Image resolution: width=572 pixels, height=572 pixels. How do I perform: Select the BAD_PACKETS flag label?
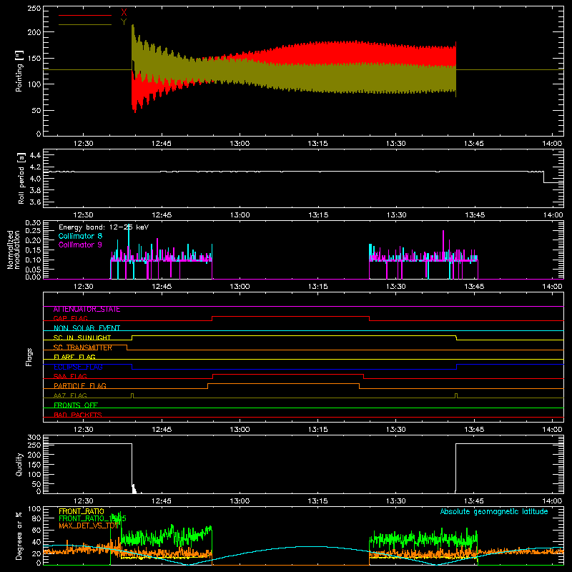tap(78, 415)
